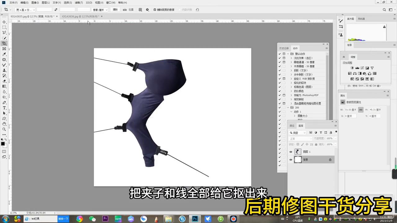This screenshot has width=397, height=223.
Task: Click the KX1A3636.jpg document tab
Action: [x=80, y=16]
